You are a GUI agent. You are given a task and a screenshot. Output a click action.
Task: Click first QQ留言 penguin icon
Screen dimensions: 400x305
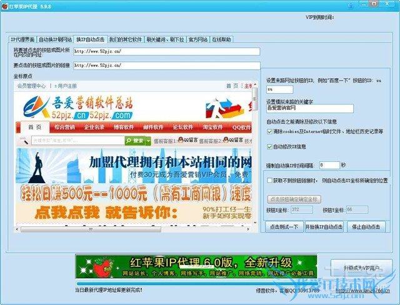(181, 139)
